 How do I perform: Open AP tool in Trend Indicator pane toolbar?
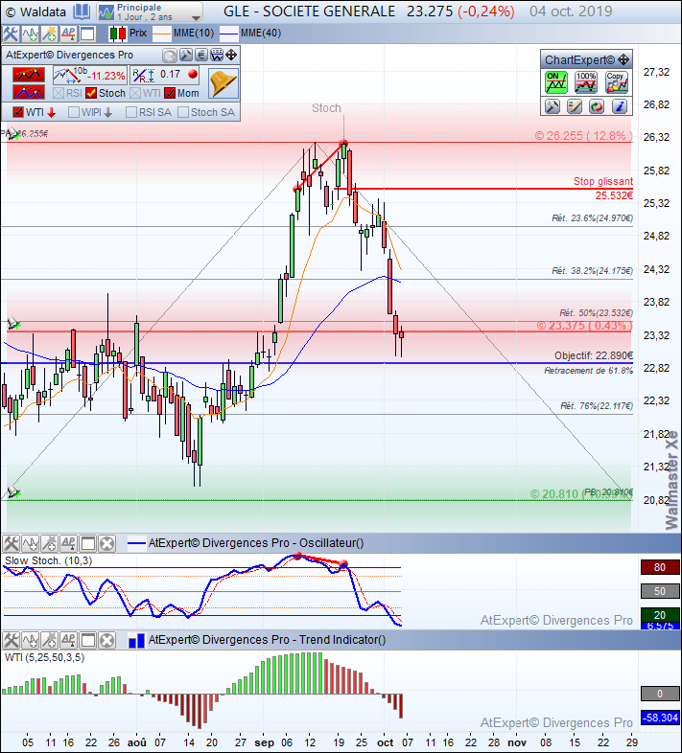point(68,640)
